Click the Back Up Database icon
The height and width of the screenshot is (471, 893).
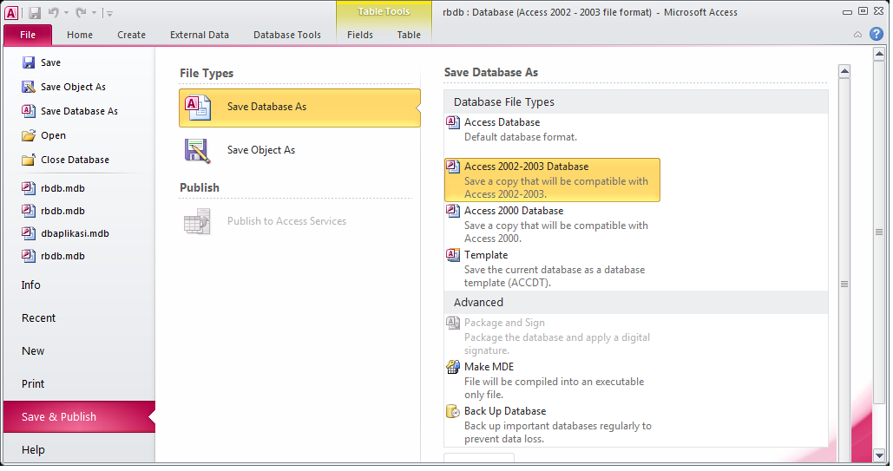pos(453,412)
